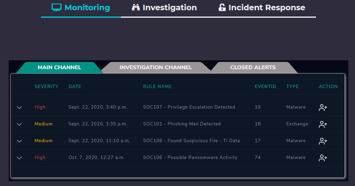
Task: Switch to the Investigation Channel tab
Action: click(x=156, y=67)
